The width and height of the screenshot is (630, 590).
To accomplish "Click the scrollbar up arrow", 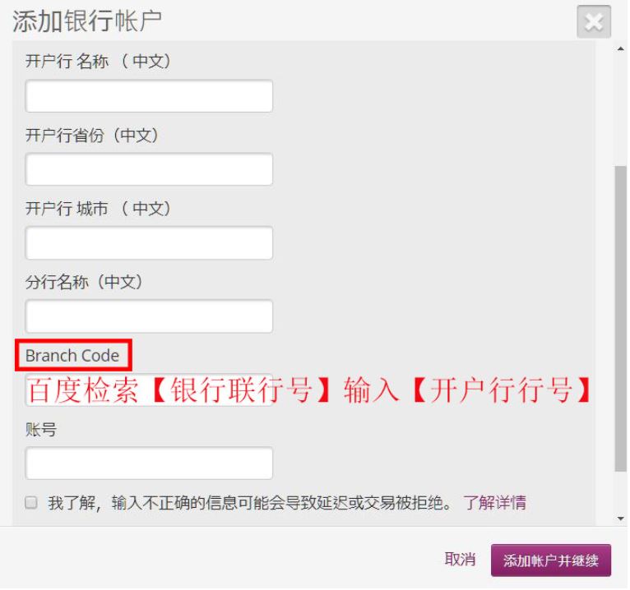I will (622, 49).
